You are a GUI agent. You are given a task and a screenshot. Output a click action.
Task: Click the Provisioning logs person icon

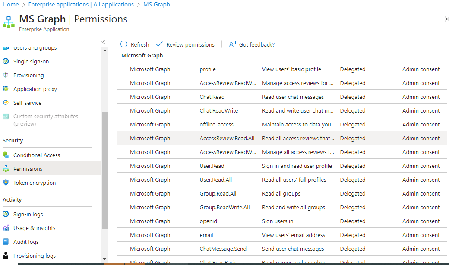click(x=6, y=255)
